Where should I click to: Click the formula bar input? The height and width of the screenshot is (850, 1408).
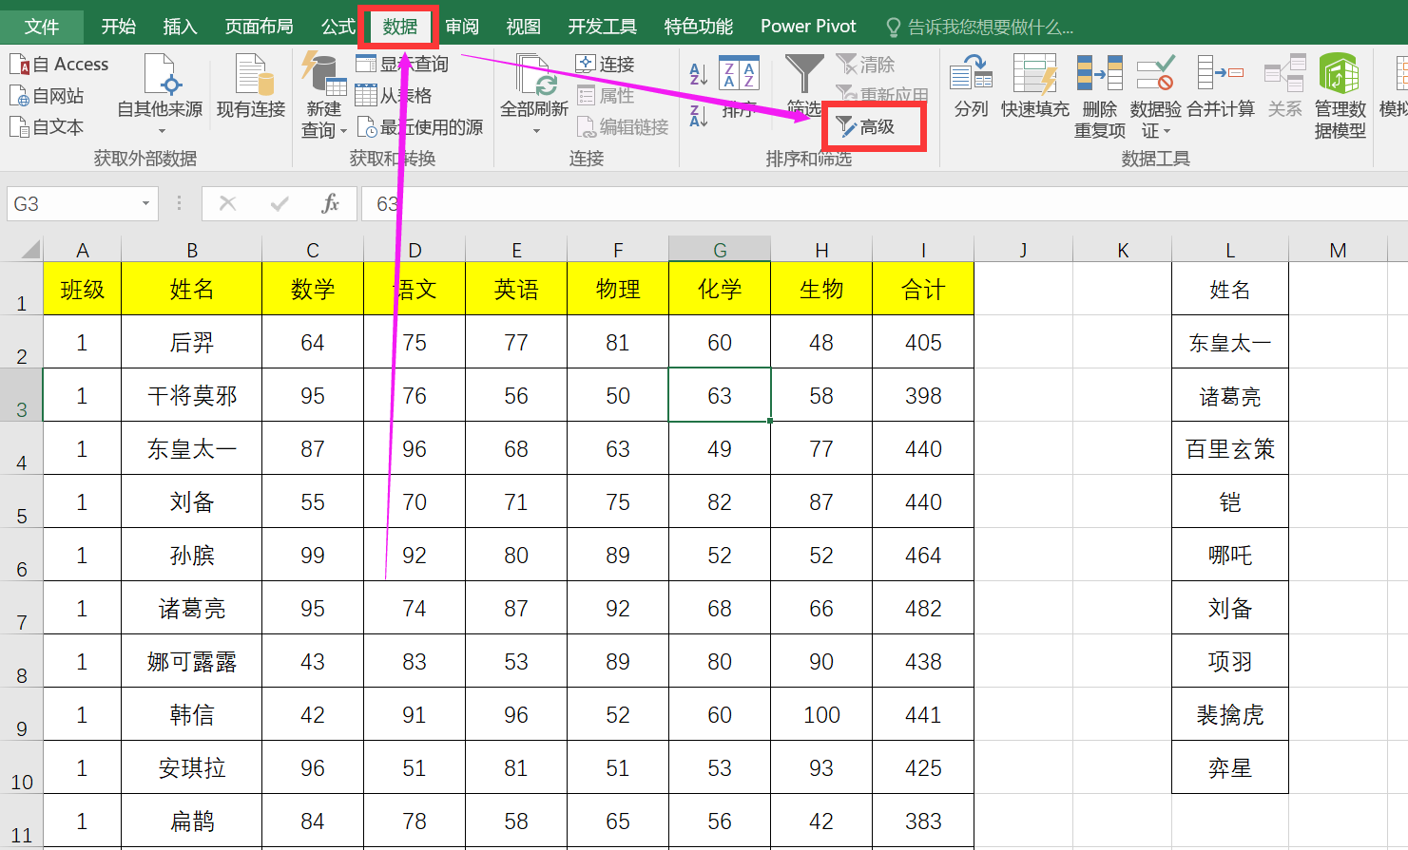pos(884,203)
